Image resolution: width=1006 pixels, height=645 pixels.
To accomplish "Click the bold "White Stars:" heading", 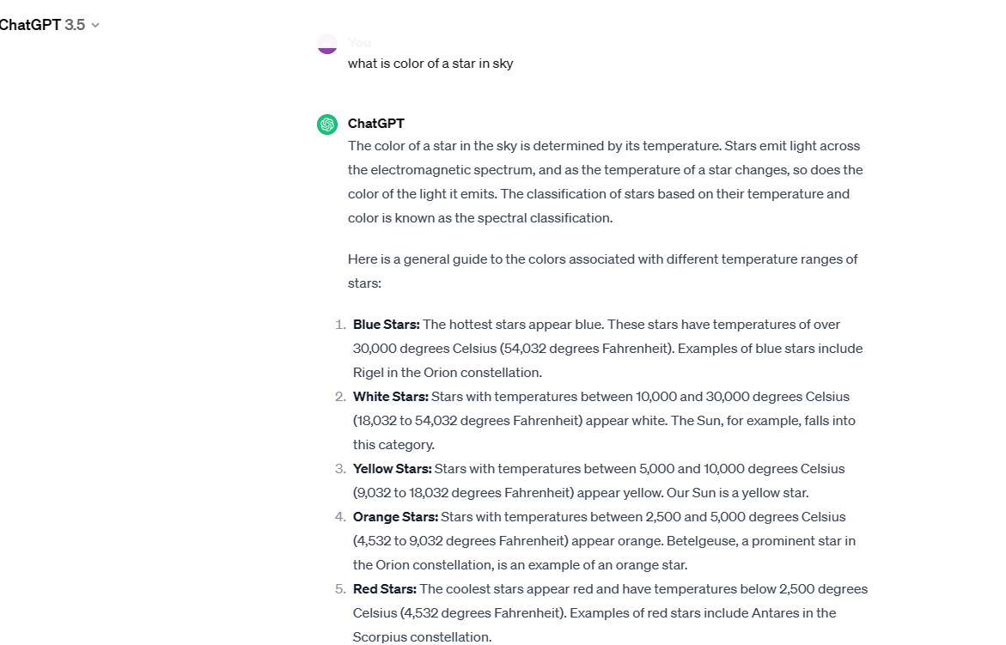I will (x=390, y=397).
